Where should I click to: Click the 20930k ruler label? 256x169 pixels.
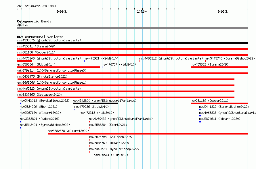click(x=223, y=11)
